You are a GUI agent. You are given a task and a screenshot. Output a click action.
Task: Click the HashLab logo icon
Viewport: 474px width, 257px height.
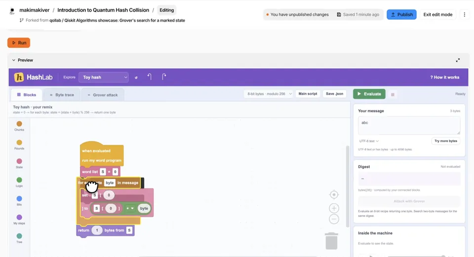pos(19,77)
